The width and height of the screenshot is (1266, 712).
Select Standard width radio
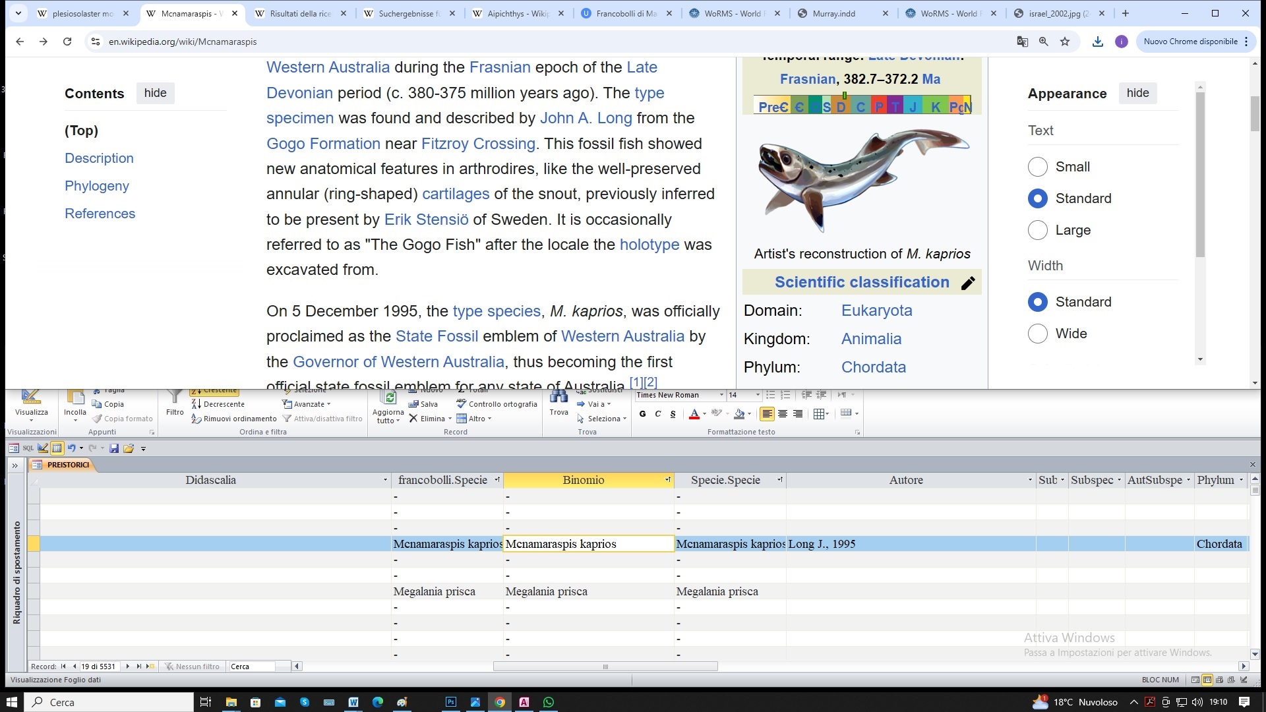click(1038, 302)
